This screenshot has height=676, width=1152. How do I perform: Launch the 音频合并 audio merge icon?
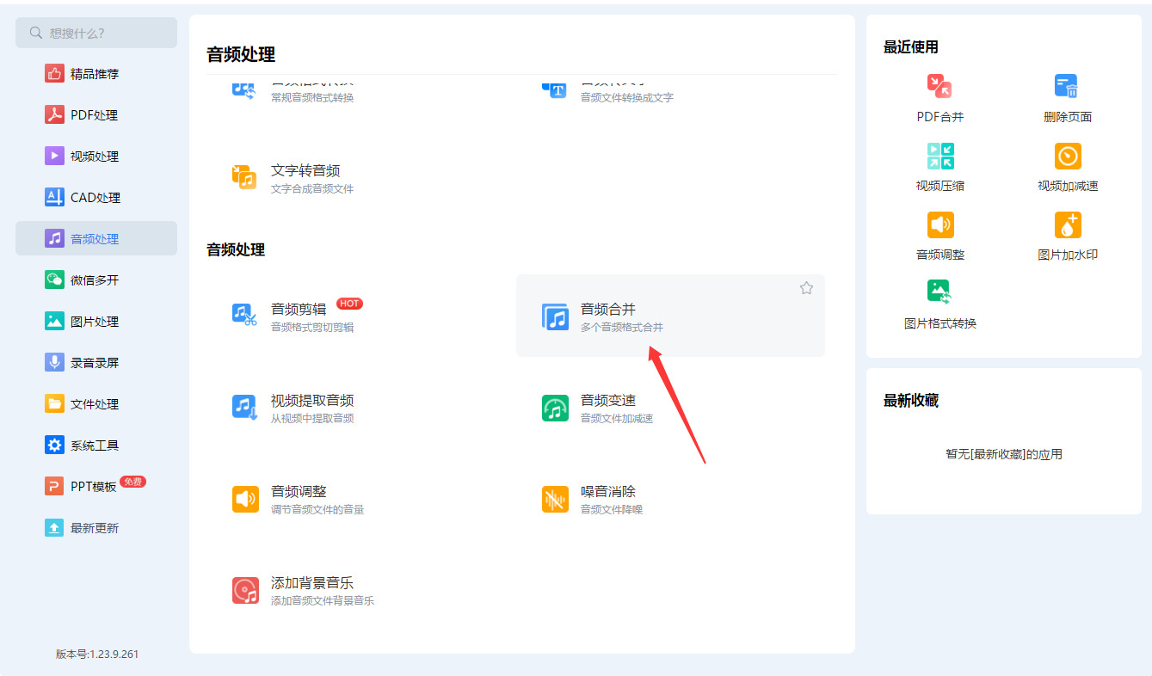pos(555,316)
